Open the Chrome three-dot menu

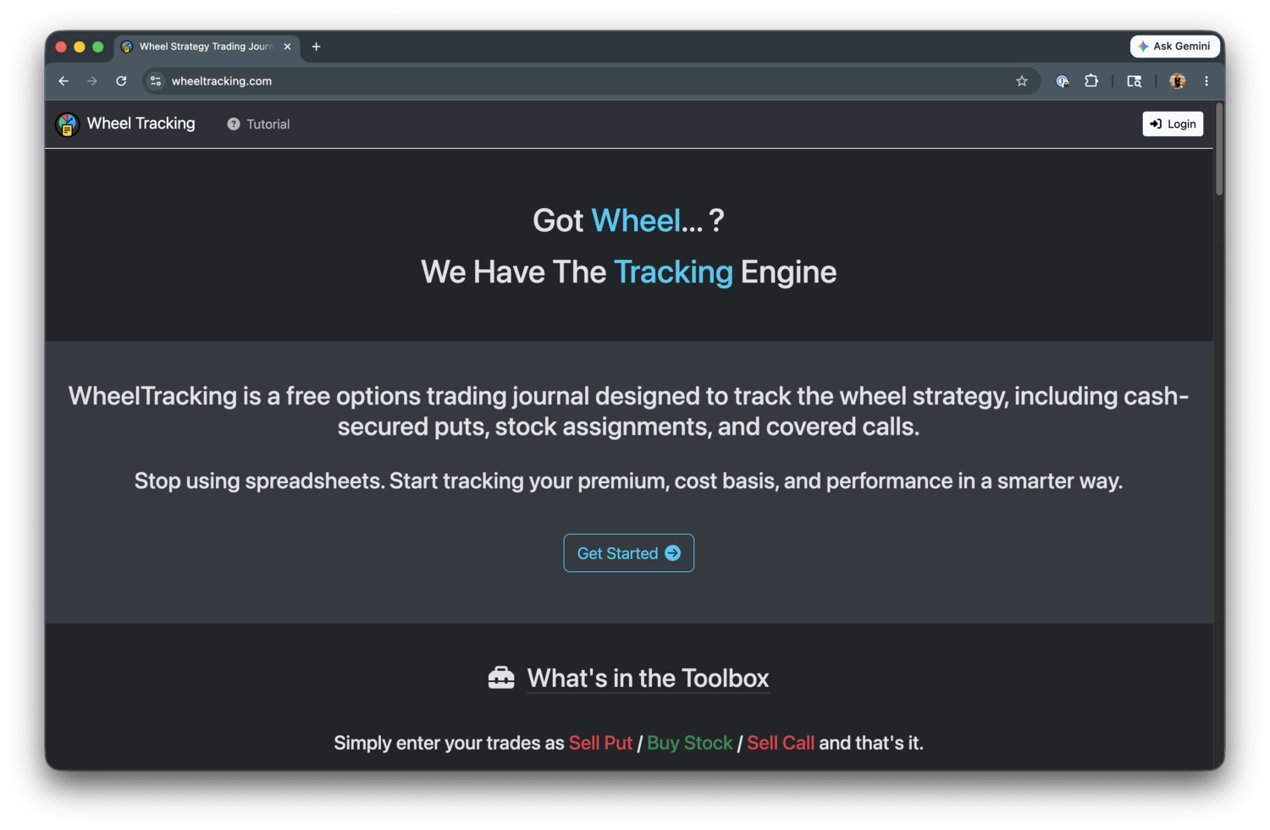tap(1206, 81)
